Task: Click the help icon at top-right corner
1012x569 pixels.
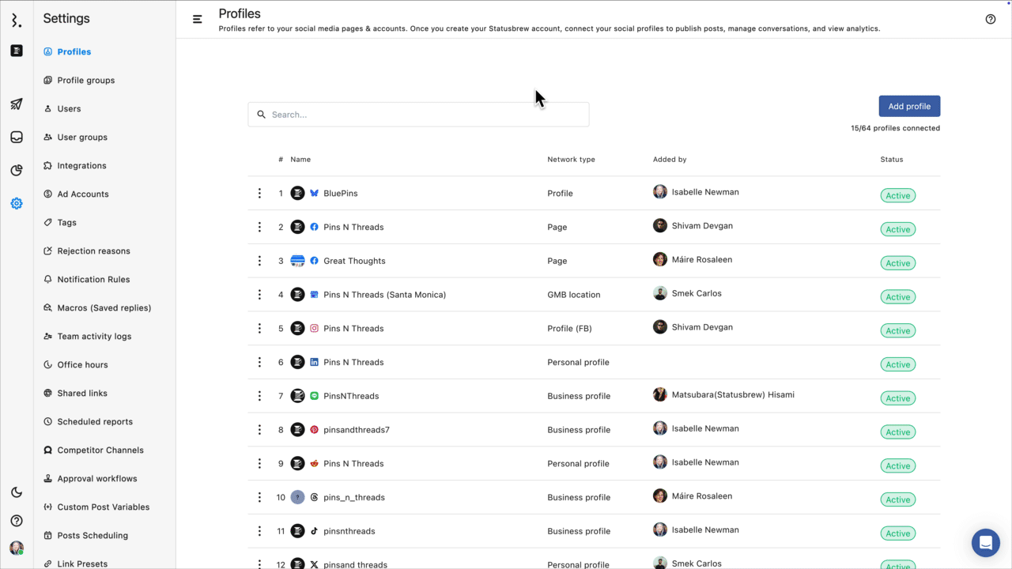Action: tap(991, 19)
